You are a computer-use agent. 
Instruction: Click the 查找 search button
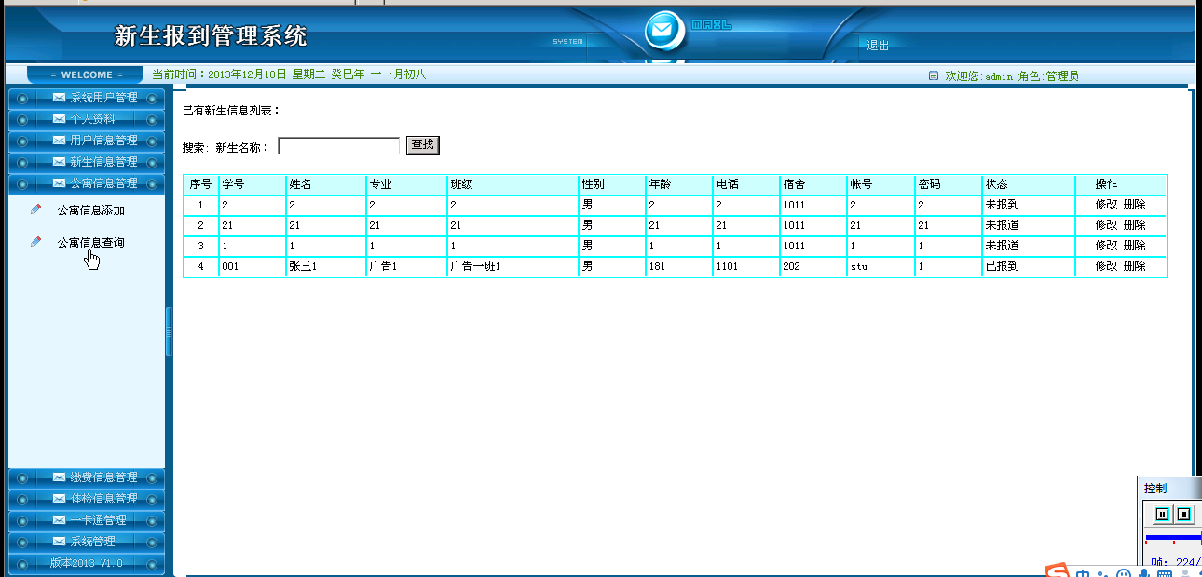point(422,145)
